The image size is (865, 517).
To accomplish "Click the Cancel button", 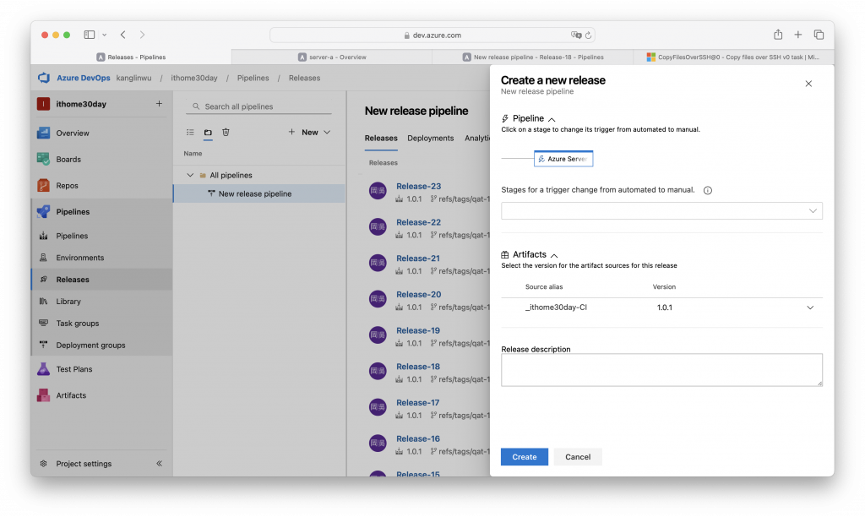I will [578, 457].
